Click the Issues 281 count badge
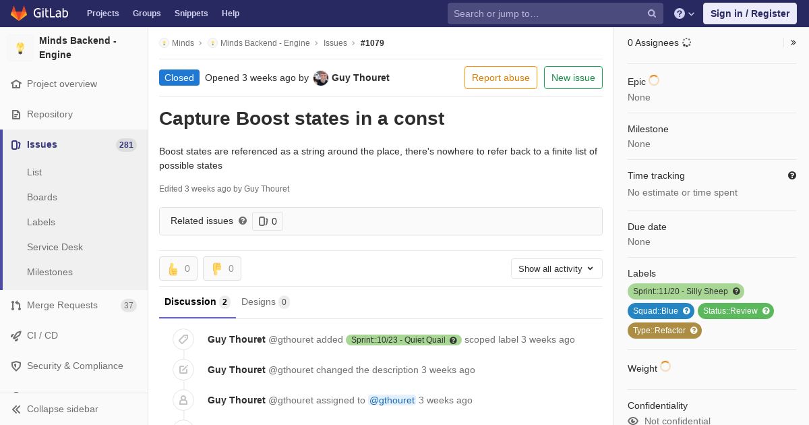The image size is (809, 425). [x=126, y=145]
